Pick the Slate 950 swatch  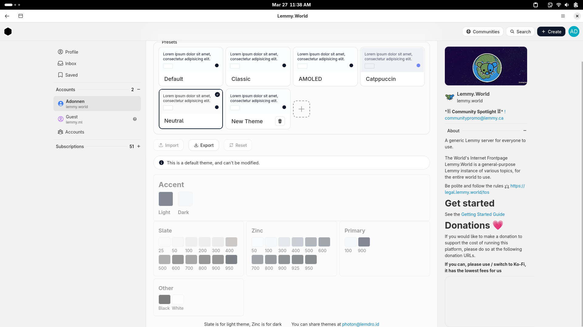coord(231,259)
